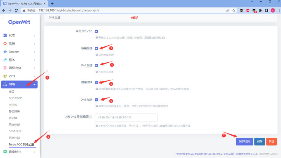Image resolution: width=281 pixels, height=158 pixels.
Task: Click the 状态 status grid icon
Action: click(5, 35)
